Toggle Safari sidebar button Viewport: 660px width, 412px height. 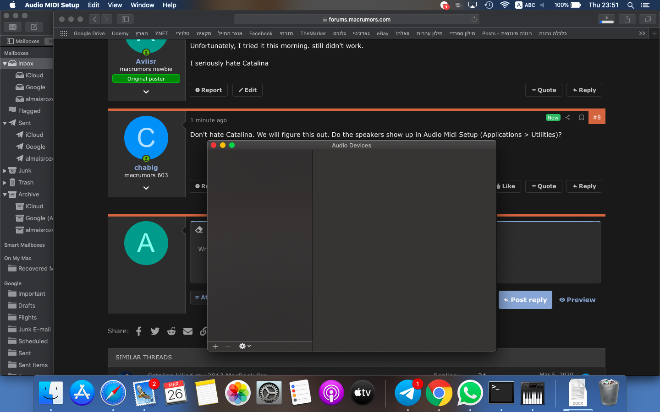(x=125, y=19)
